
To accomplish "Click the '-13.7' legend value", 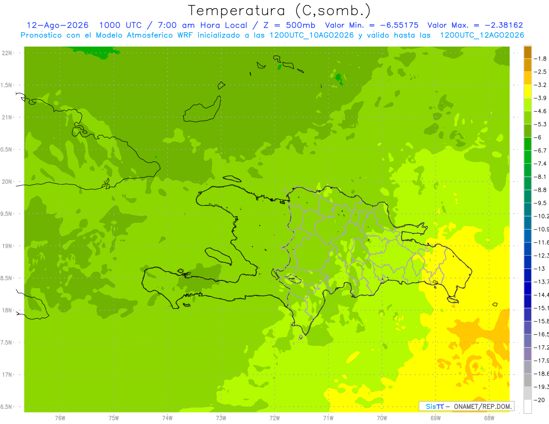I will click(541, 281).
